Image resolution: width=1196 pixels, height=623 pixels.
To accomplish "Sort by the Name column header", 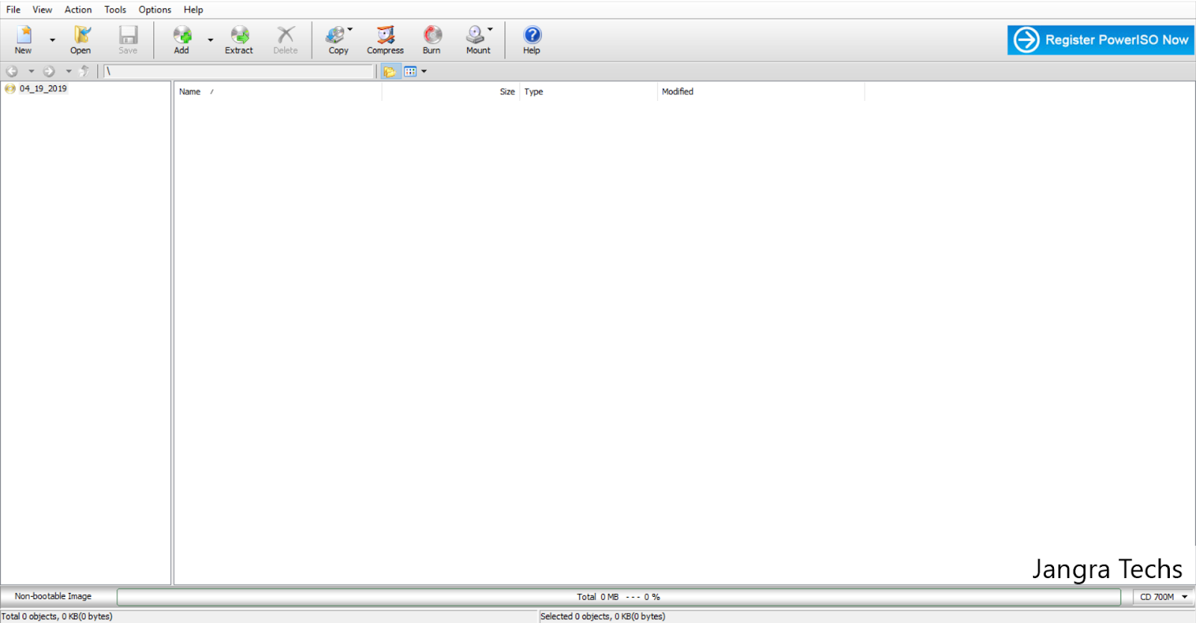I will tap(277, 91).
